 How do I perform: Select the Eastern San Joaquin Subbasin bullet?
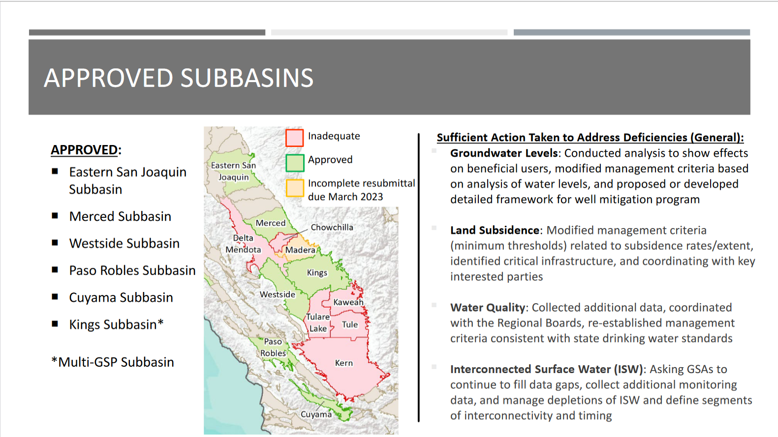(127, 180)
